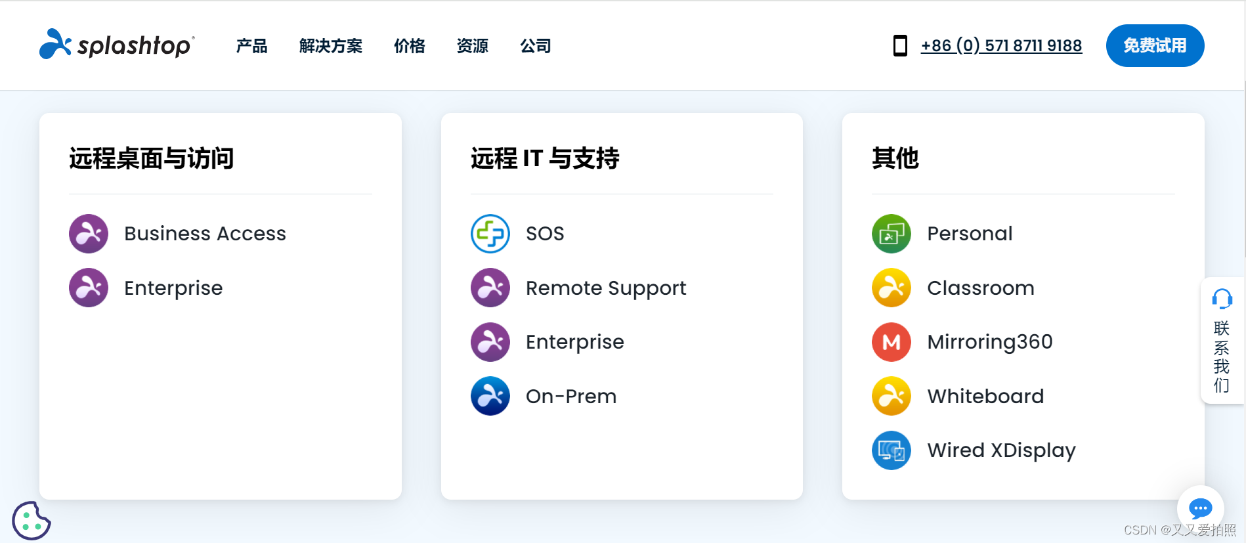The height and width of the screenshot is (543, 1246).
Task: Open the chat bubble widget
Action: point(1201,508)
